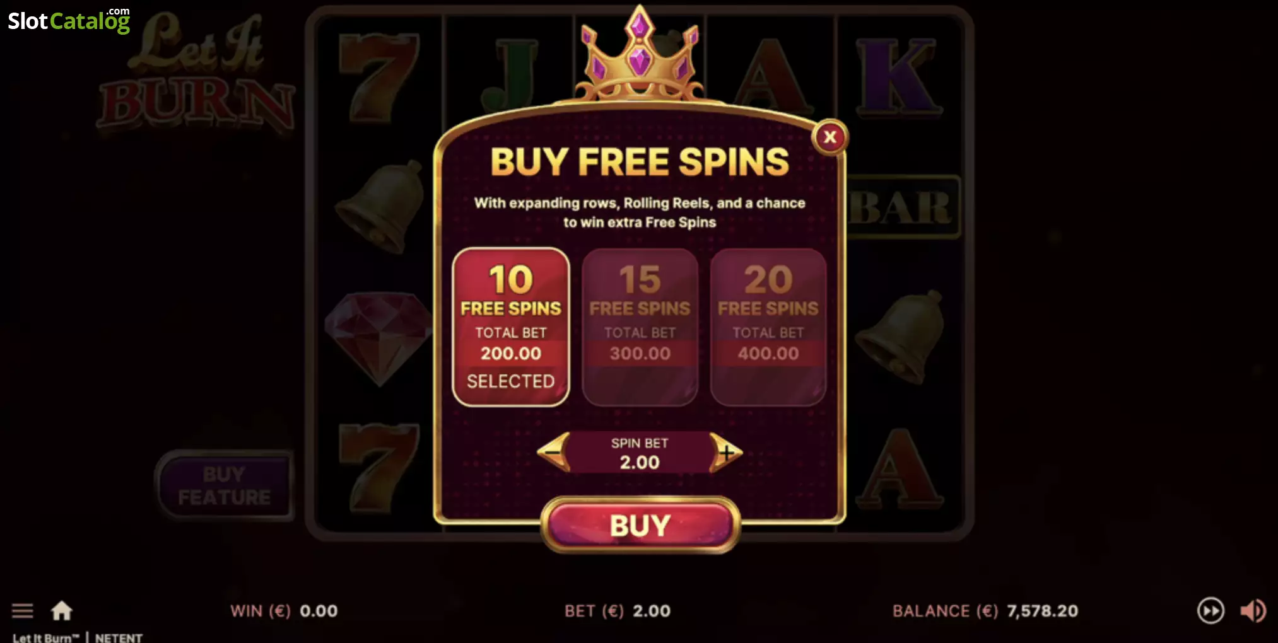Click the Let It Burn game logo

[x=197, y=72]
